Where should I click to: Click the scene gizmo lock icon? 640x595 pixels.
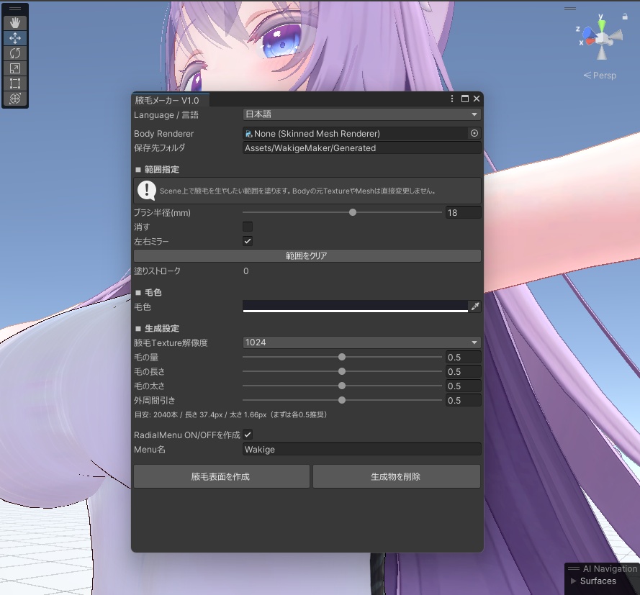click(624, 17)
